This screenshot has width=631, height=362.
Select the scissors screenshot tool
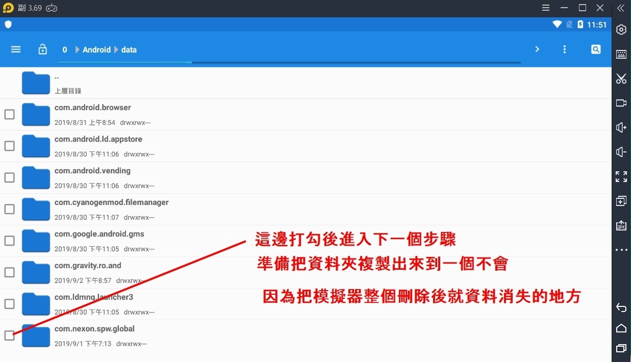tap(621, 79)
